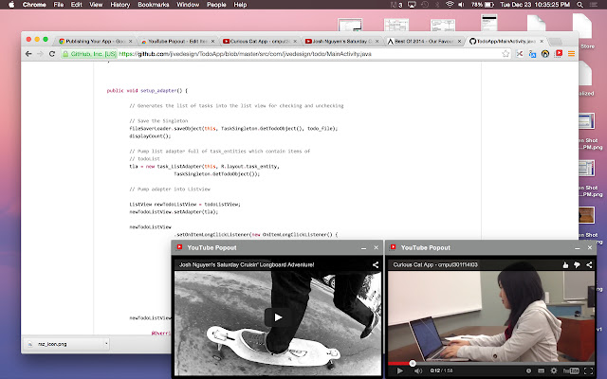Play the Curious Cat App video

400,370
